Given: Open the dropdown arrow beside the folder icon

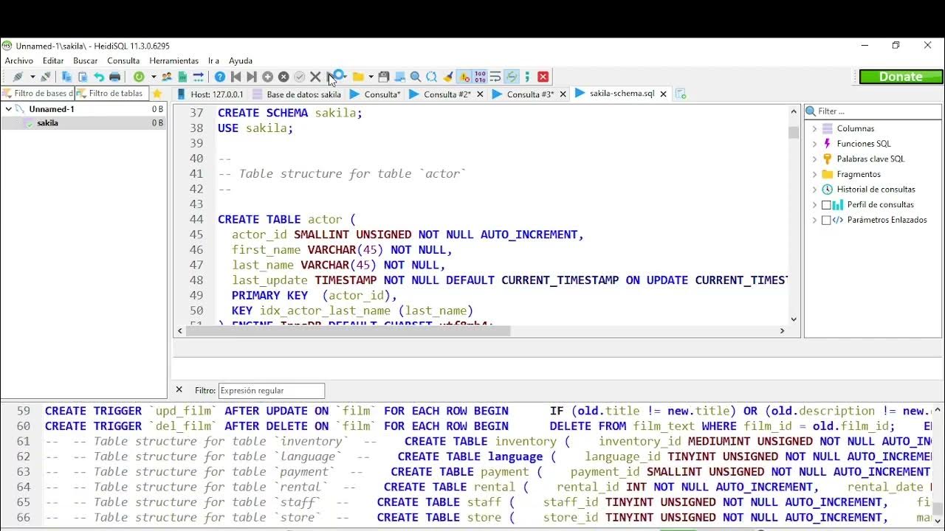Looking at the screenshot, I should 371,77.
